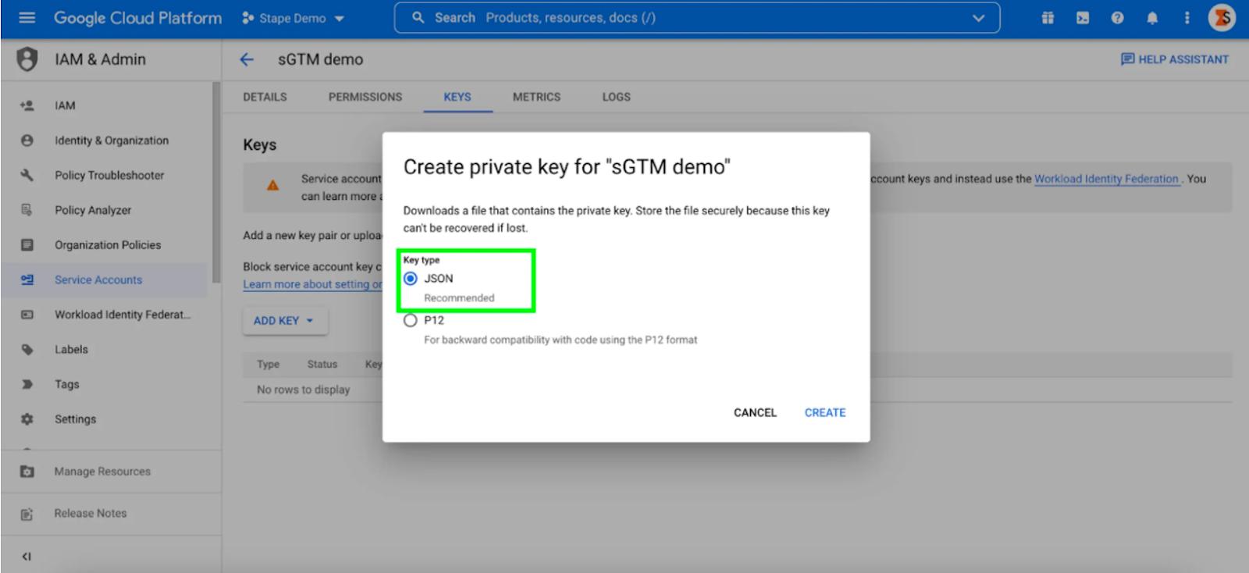The image size is (1249, 573).
Task: Click the Manage Resources icon
Action: tap(27, 472)
